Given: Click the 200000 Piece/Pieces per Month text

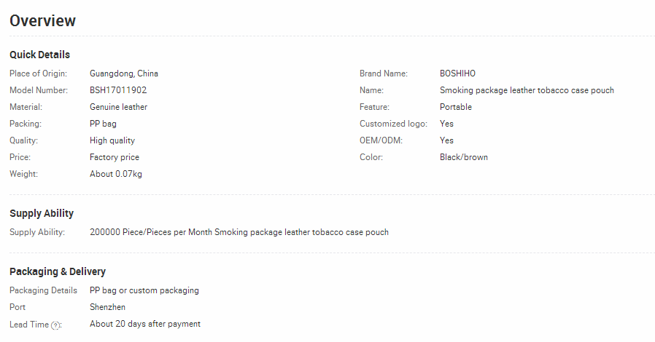Looking at the screenshot, I should coord(151,232).
